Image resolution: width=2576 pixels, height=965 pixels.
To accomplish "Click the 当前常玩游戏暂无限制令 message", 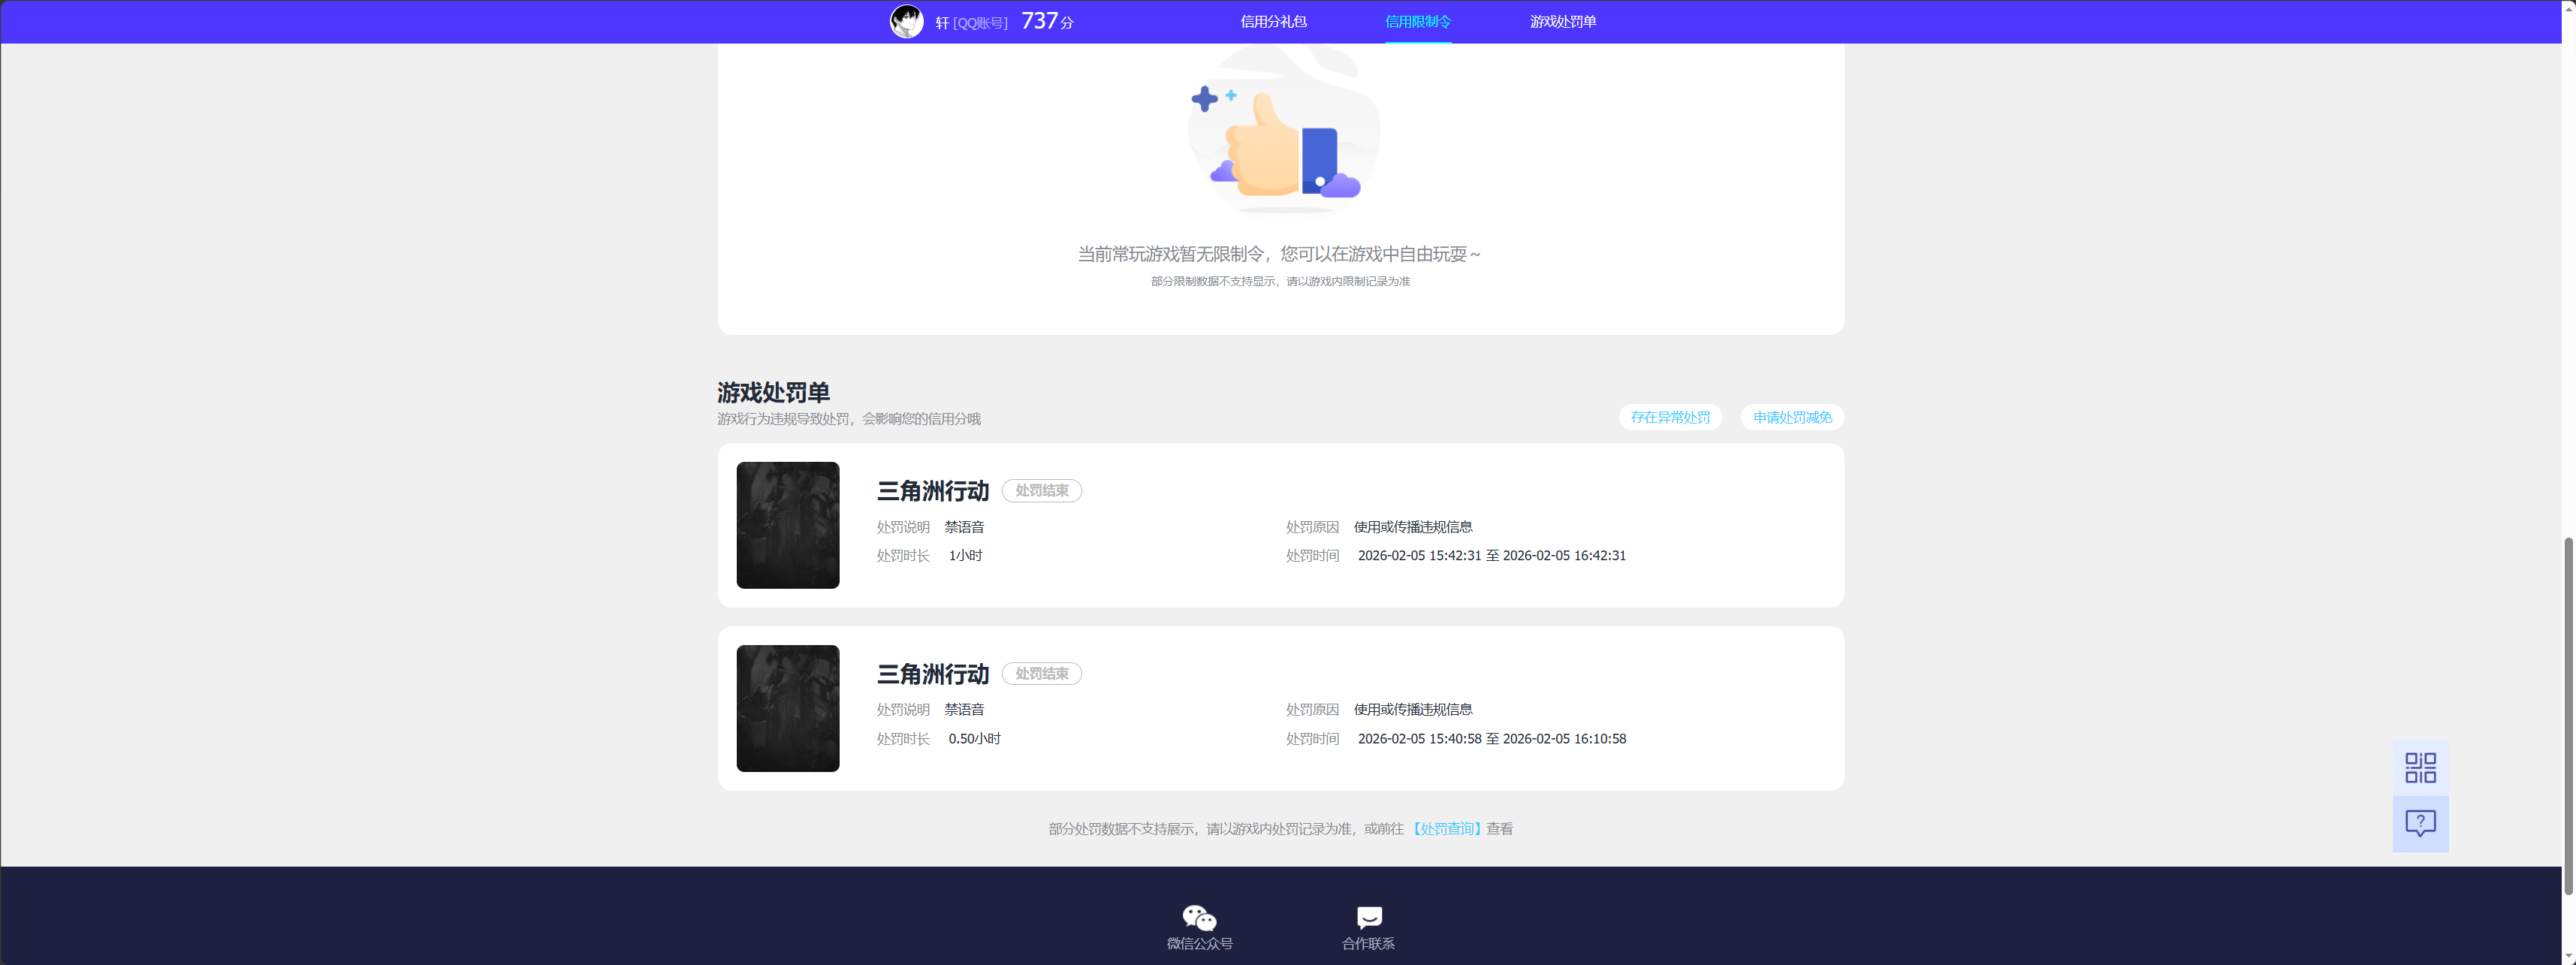I will tap(1279, 254).
